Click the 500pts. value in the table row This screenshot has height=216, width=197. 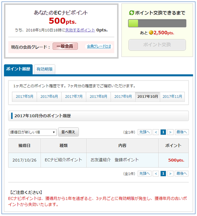click(176, 160)
